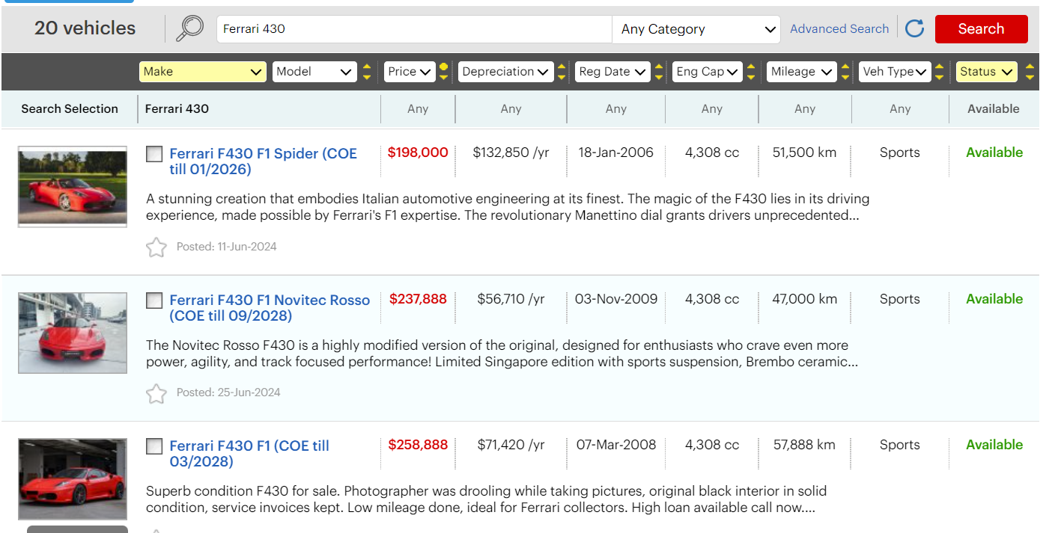This screenshot has width=1058, height=533.
Task: Favorite the F430 F1 Novitec Rosso star
Action: pyautogui.click(x=156, y=393)
